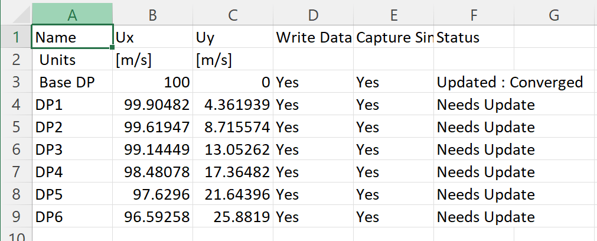
Task: Select the Status header cell
Action: pyautogui.click(x=474, y=37)
